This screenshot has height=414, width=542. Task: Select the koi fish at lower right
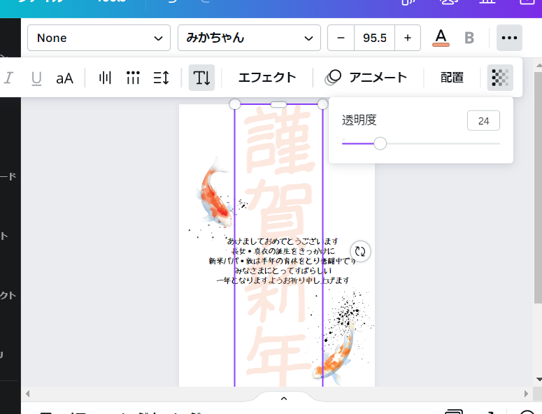334,355
